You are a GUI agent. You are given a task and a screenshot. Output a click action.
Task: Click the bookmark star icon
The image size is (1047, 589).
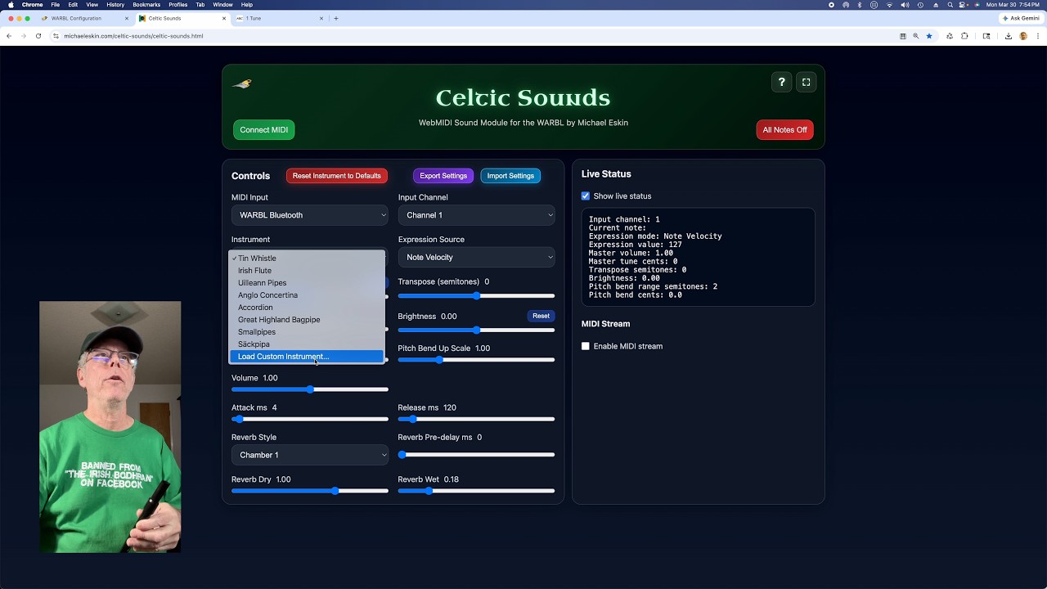point(929,36)
